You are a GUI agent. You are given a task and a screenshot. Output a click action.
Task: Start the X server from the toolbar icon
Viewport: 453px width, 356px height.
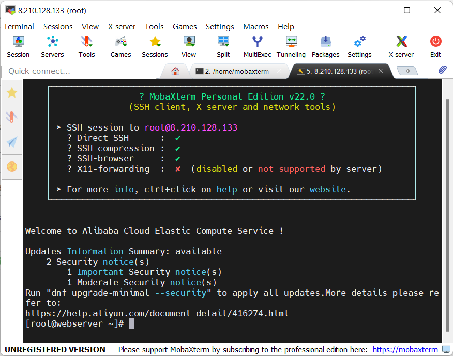(x=401, y=46)
